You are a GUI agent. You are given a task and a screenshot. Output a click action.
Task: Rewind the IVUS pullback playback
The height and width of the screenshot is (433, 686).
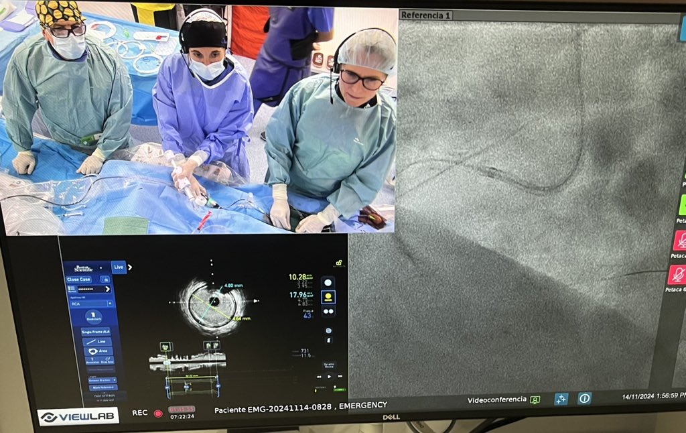319,377
